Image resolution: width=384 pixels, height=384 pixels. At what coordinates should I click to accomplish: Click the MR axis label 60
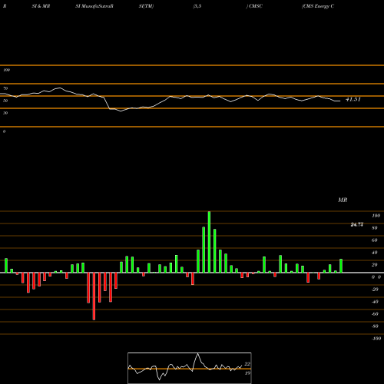coord(375,240)
